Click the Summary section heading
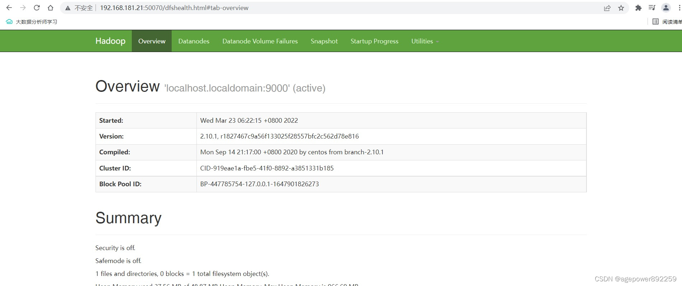The height and width of the screenshot is (286, 682). [129, 218]
